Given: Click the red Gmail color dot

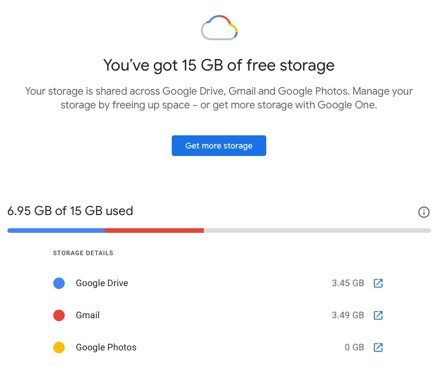Looking at the screenshot, I should pos(58,315).
